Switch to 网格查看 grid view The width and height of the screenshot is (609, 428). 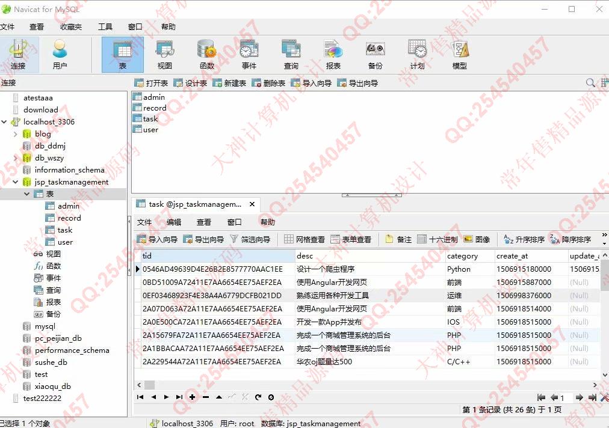click(304, 239)
